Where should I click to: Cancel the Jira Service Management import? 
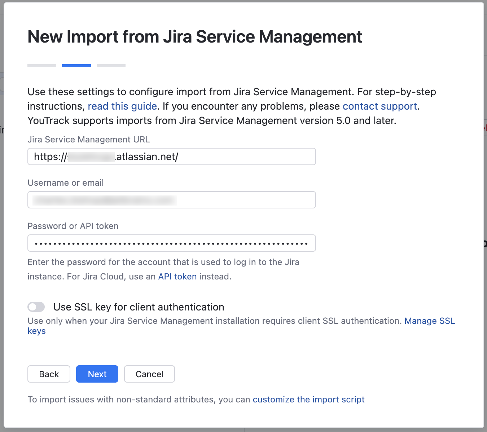click(149, 374)
